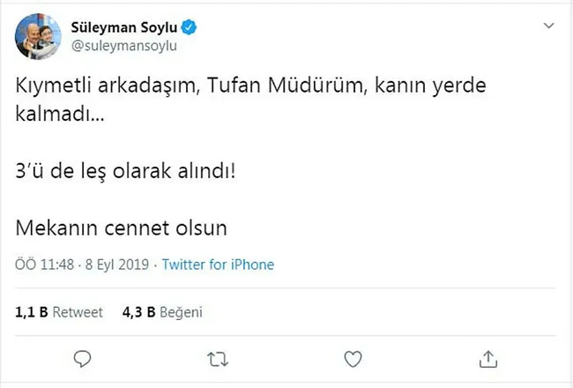The image size is (573, 388).
Task: Like the tweet with the heart icon
Action: pyautogui.click(x=353, y=359)
